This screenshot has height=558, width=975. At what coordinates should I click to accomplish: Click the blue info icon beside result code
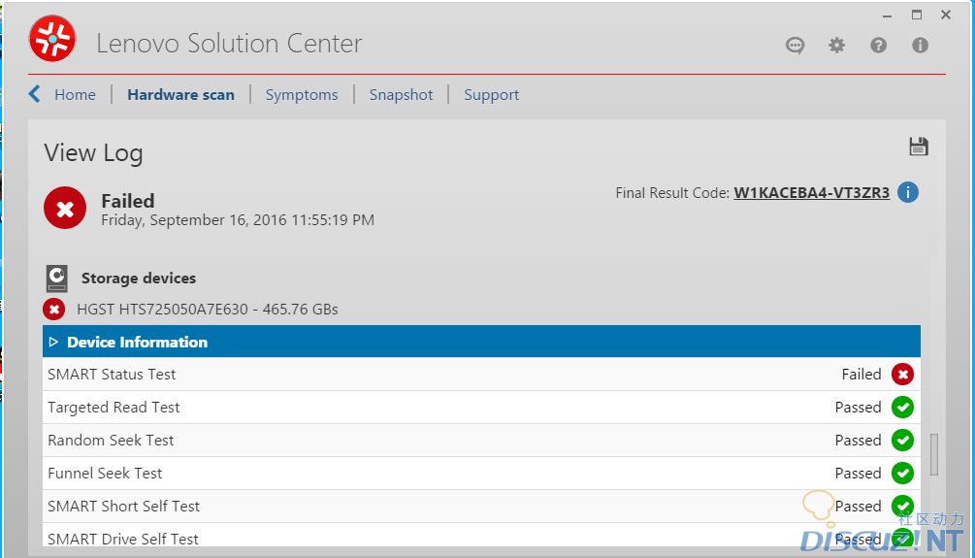coord(907,192)
